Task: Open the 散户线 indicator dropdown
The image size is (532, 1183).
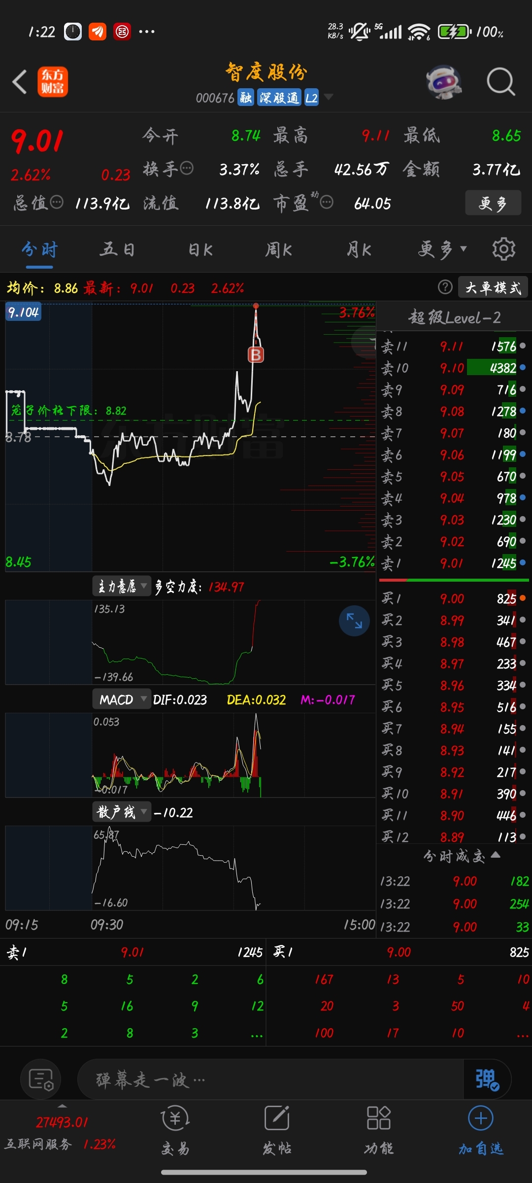Action: point(122,812)
